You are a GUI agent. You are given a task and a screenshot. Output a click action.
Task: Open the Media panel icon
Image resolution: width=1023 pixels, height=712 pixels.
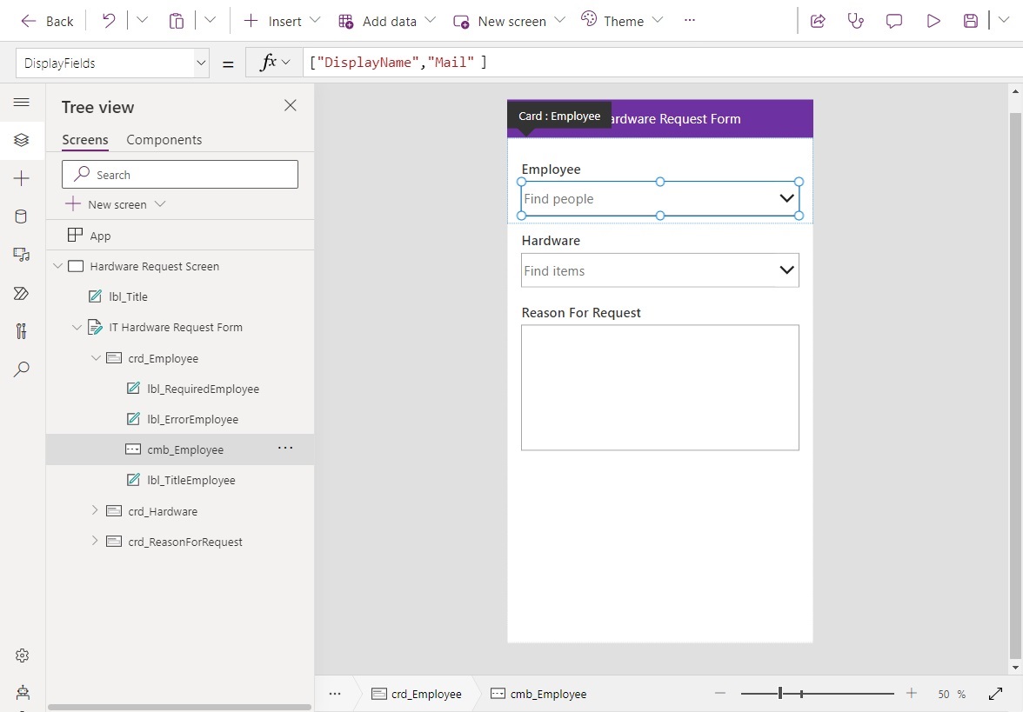coord(22,254)
